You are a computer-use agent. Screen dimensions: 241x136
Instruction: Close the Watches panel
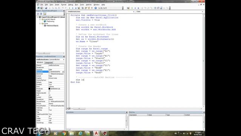(204, 112)
